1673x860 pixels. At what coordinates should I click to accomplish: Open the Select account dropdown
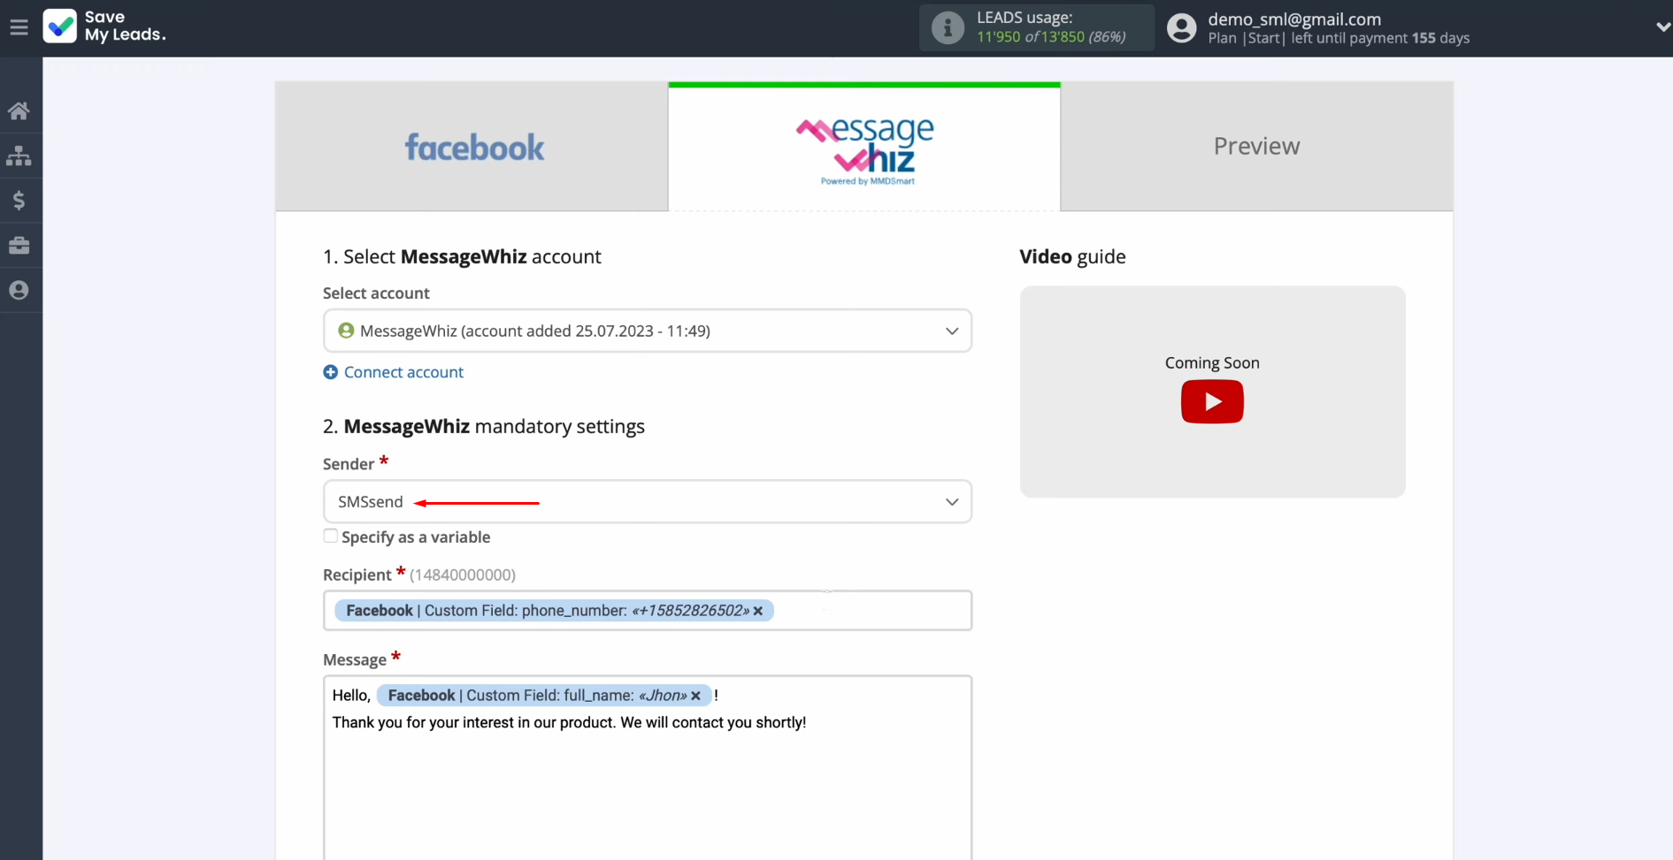[x=648, y=331]
